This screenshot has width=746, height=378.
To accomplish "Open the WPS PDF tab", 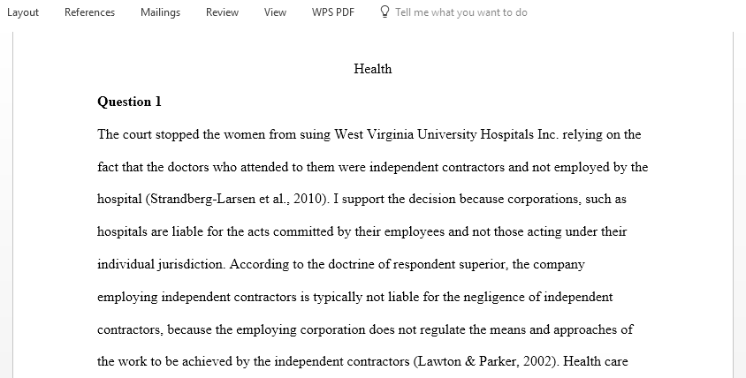I will pos(333,12).
